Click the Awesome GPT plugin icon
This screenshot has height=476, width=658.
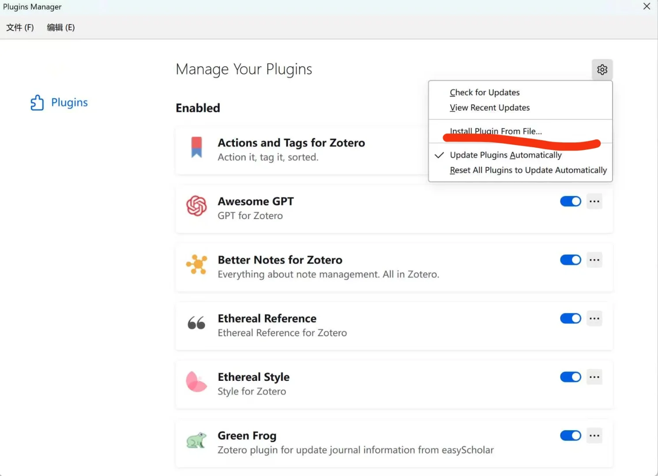[x=196, y=206]
